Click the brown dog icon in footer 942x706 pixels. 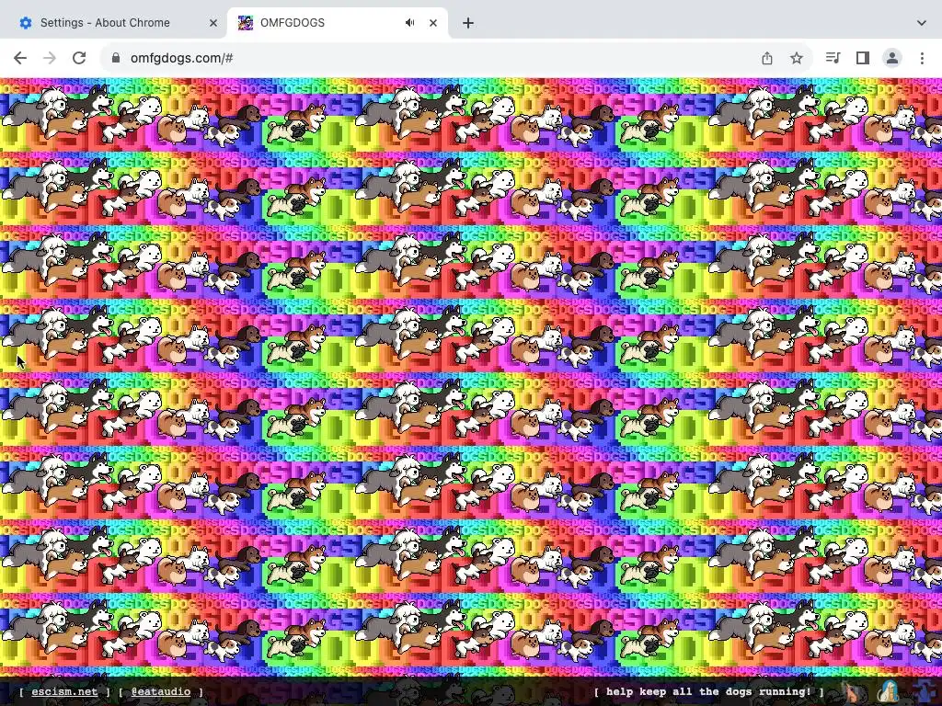852,692
